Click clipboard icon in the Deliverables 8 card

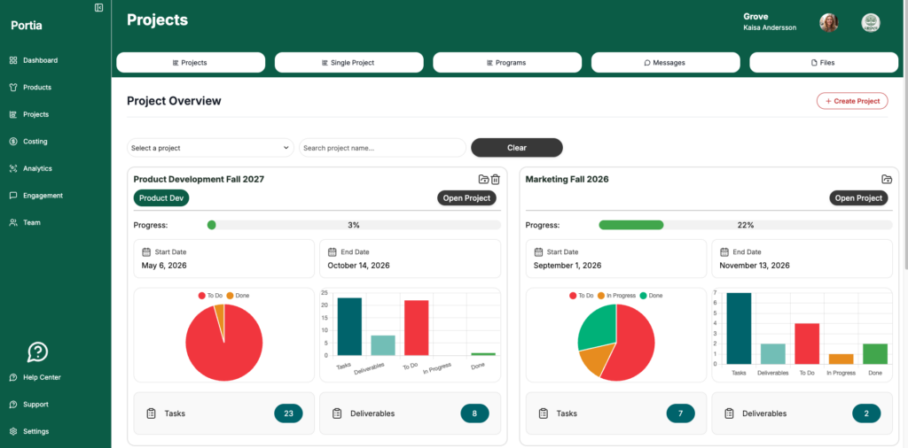point(337,413)
